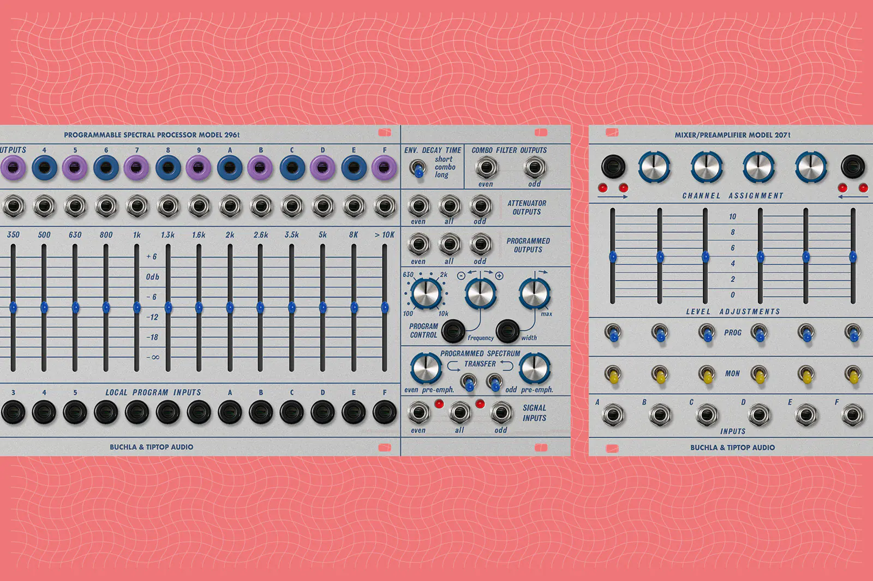Click the purple output jack labeled 5
This screenshot has width=873, height=581.
[75, 168]
